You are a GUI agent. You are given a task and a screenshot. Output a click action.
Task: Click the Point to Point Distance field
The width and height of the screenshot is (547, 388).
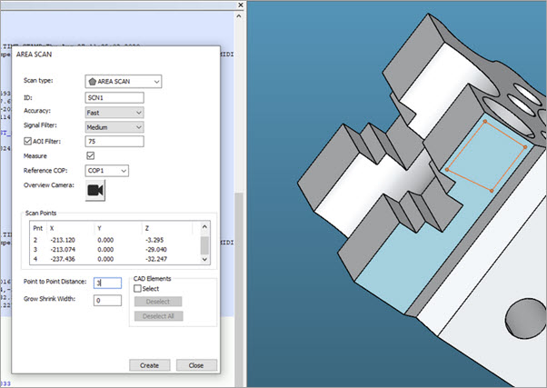click(x=107, y=283)
